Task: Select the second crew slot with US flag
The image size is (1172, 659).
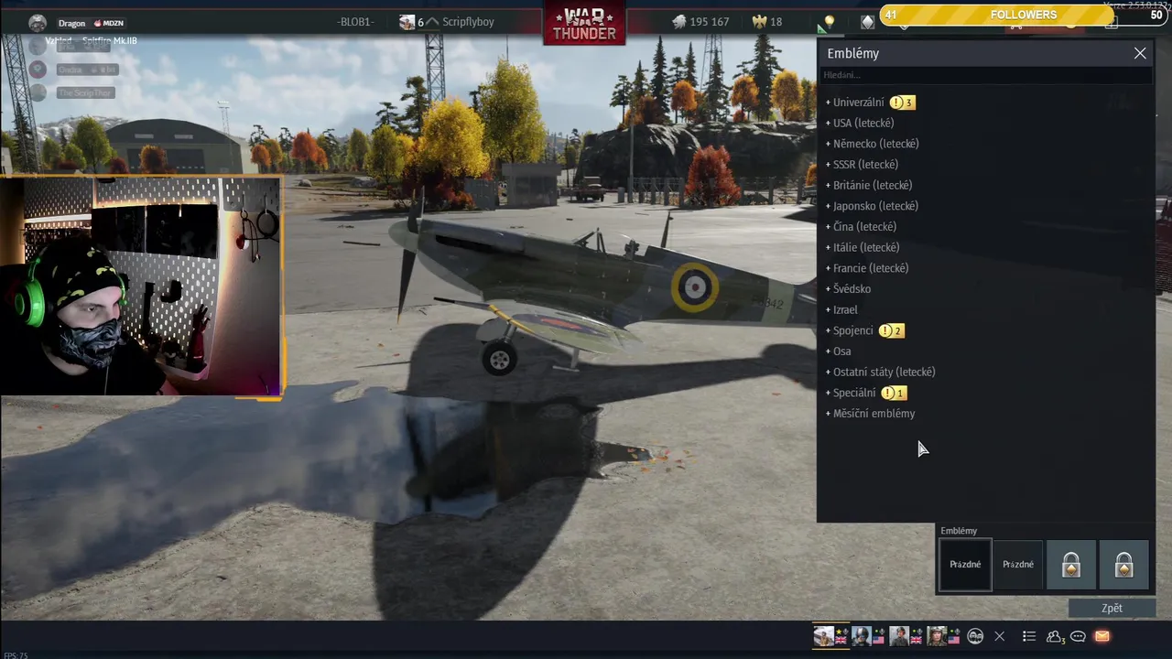Action: click(x=868, y=636)
